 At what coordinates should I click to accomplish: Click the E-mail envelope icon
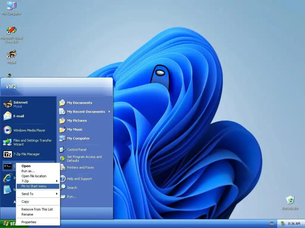coord(7,116)
